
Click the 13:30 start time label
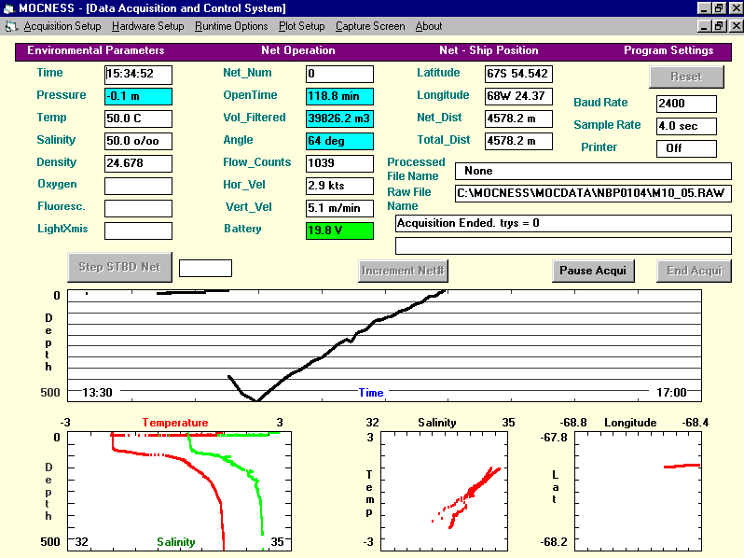point(97,393)
